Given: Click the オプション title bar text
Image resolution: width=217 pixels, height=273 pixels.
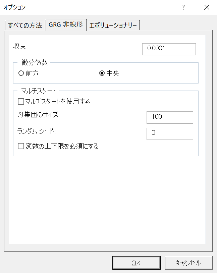Looking at the screenshot, I should pos(14,7).
